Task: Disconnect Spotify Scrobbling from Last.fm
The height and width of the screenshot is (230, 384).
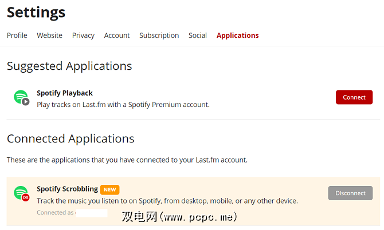Action: (350, 193)
